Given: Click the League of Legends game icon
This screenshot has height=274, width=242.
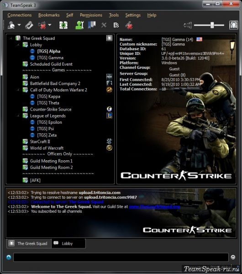Looking at the screenshot, I should 110,116.
